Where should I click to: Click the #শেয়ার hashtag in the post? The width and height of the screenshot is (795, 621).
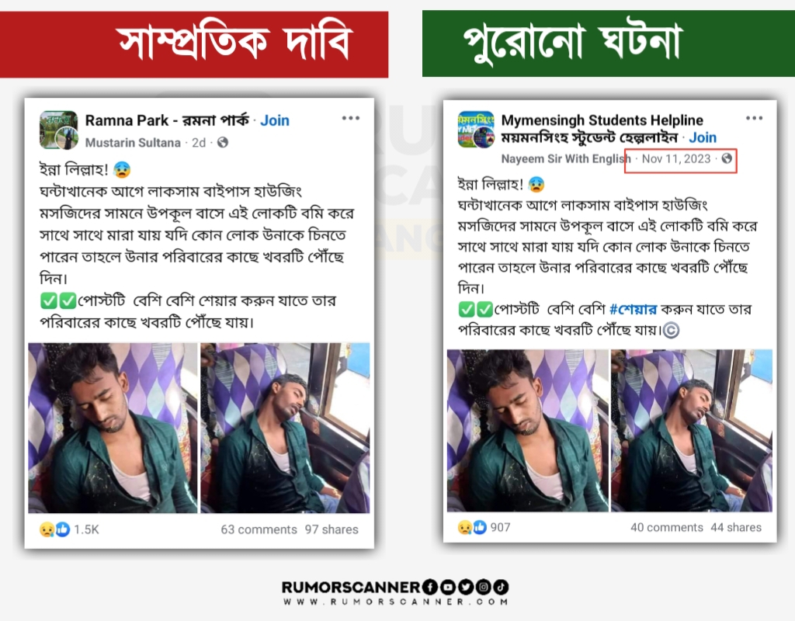coord(633,309)
